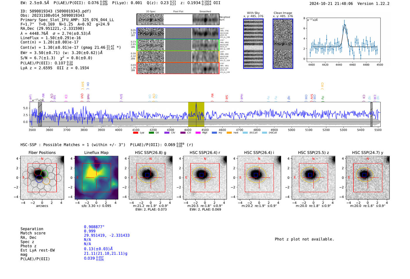Screen dimensions: 410x279
Task: Click the LineFlux = 1.50(±0.29)e-16 value
Action: click(51, 38)
